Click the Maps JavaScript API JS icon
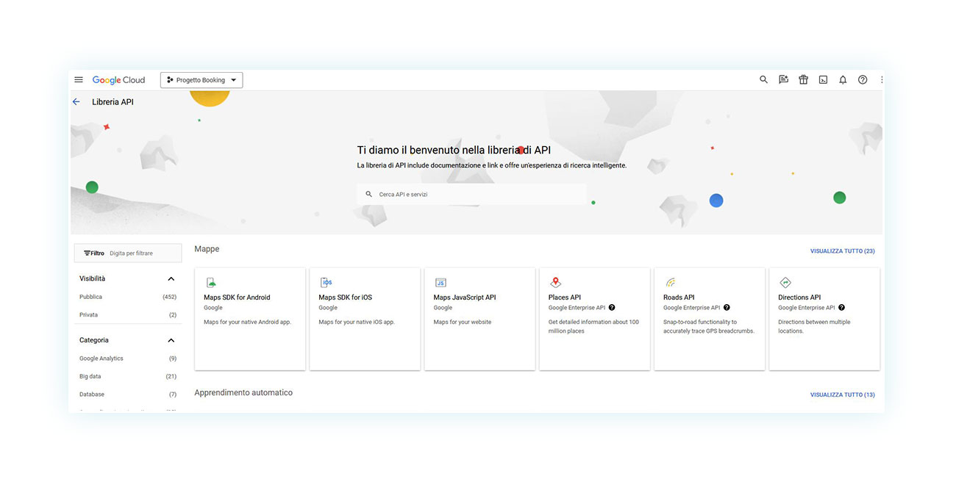This screenshot has height=490, width=956. click(440, 282)
